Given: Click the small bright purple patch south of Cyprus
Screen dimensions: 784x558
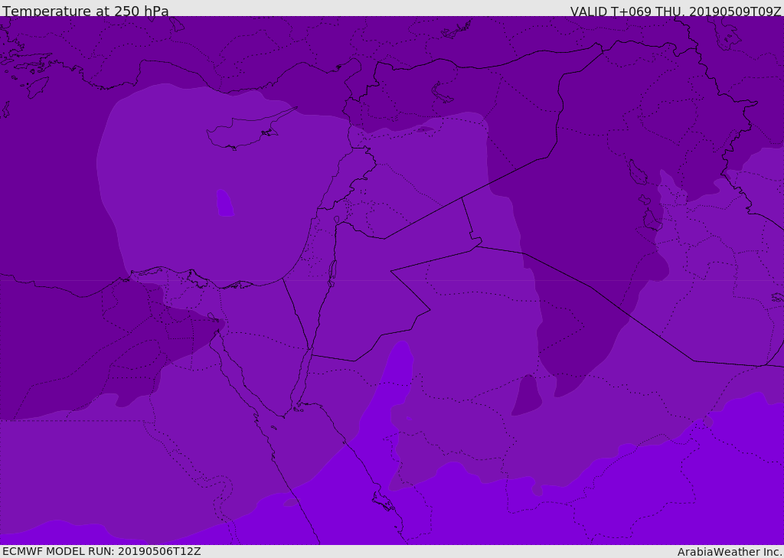Looking at the screenshot, I should point(225,203).
